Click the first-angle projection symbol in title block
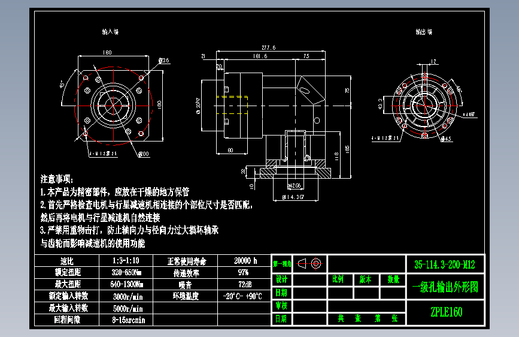519x337 pixels. [309, 264]
